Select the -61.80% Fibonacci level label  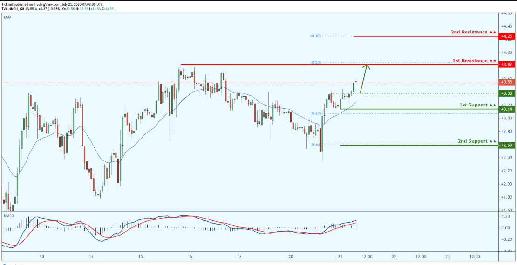tap(315, 36)
